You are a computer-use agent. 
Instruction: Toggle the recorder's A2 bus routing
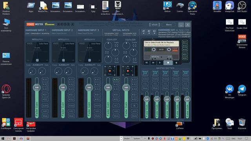(x=185, y=46)
